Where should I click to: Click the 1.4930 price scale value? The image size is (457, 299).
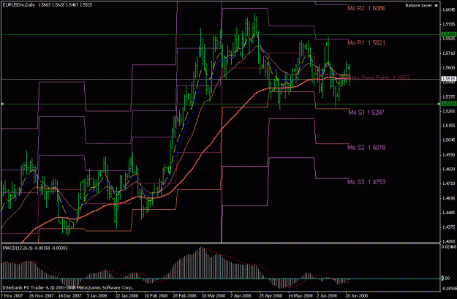[x=448, y=155]
